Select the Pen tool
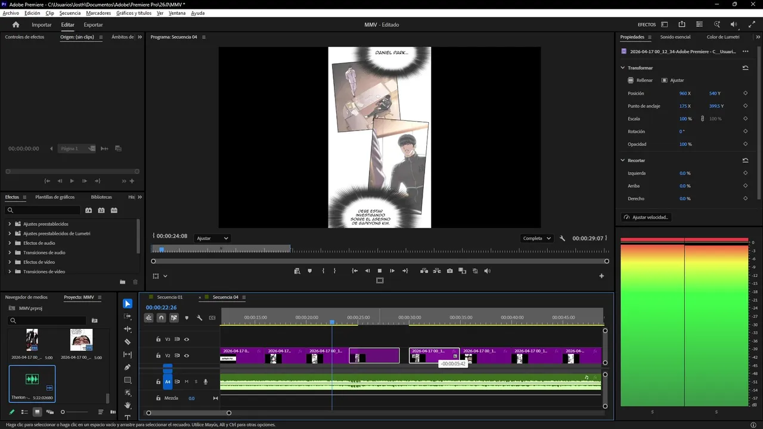 click(x=128, y=367)
